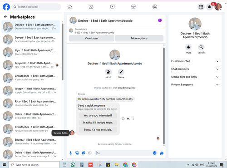Open the Ziyu conversation in the list
Screen dimensions: 227x168
(x=31, y=52)
